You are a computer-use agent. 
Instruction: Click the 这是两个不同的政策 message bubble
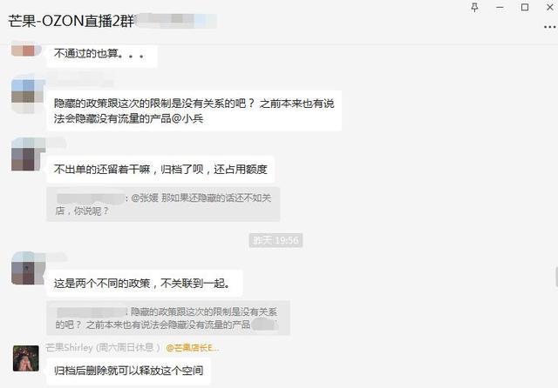(x=145, y=284)
